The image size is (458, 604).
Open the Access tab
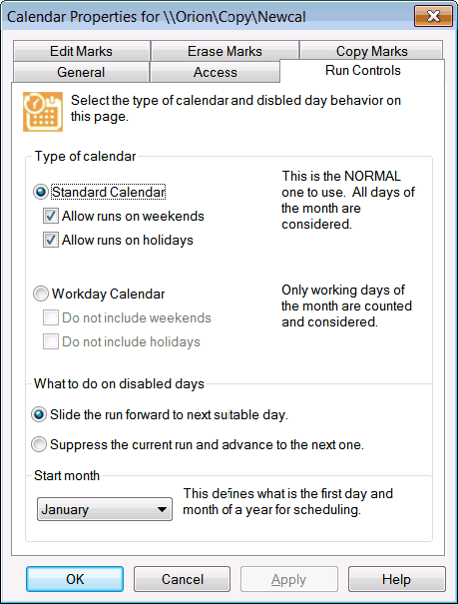[216, 72]
